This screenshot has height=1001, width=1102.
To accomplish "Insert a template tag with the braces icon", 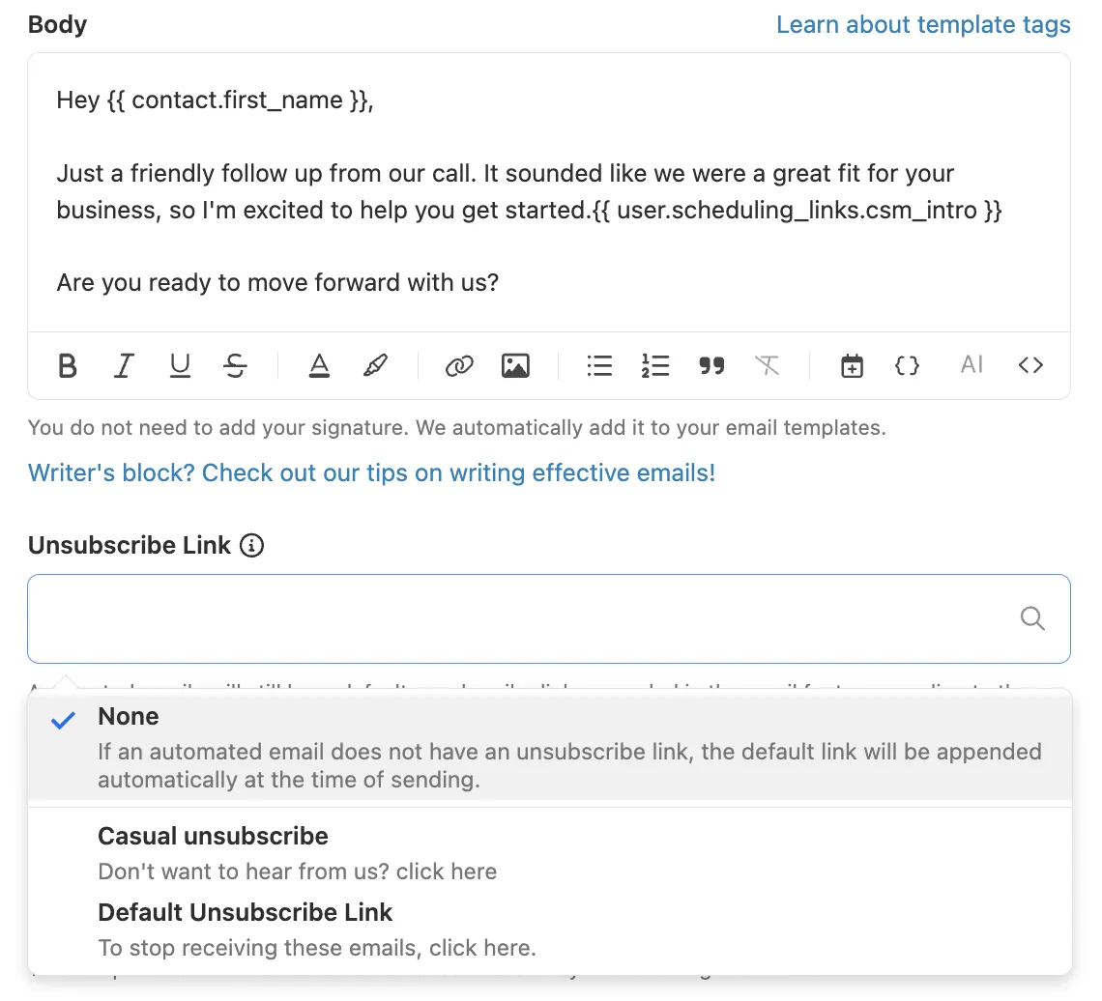I will pyautogui.click(x=907, y=366).
